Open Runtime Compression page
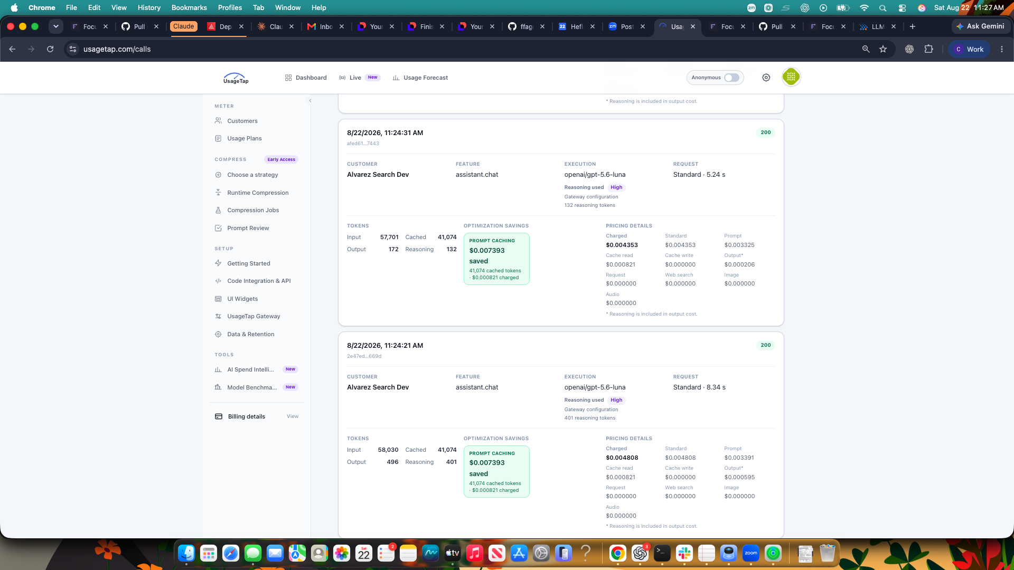1014x570 pixels. coord(258,193)
